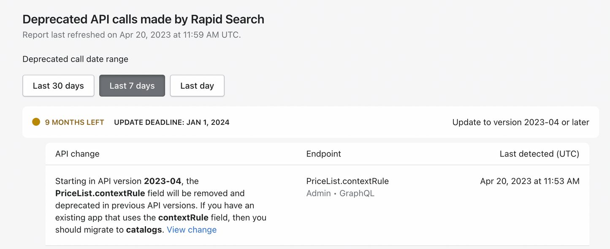The width and height of the screenshot is (610, 249).
Task: Click the Admin • GraphQL endpoint subtitle
Action: (x=340, y=193)
